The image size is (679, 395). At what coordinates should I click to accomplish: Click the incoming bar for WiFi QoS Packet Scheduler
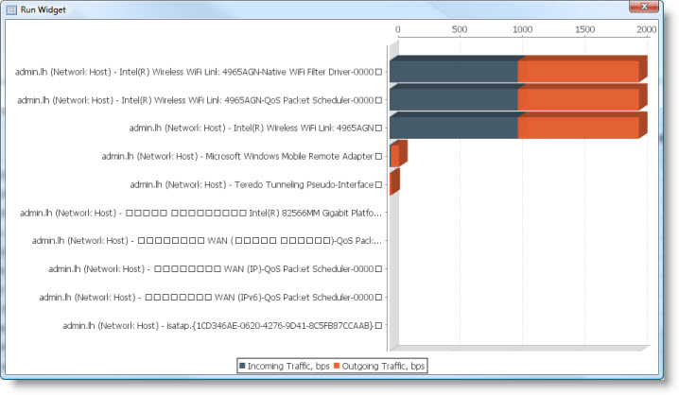pos(454,99)
